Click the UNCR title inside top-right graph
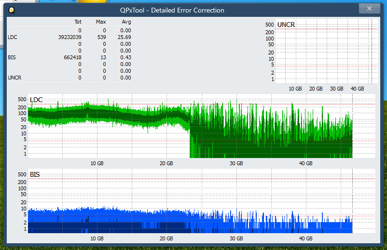Viewport: 387px width, 250px height. pos(286,25)
